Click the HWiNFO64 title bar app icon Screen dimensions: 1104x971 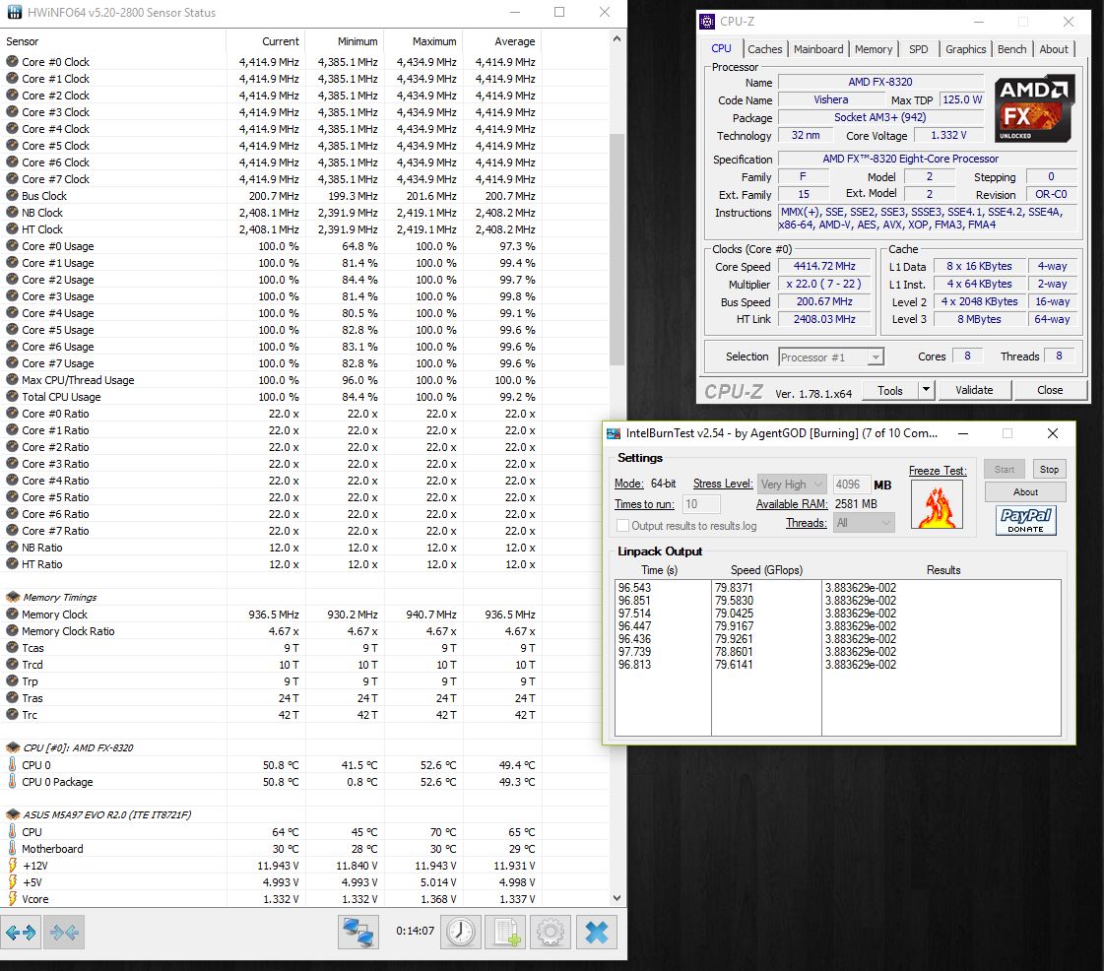click(14, 12)
